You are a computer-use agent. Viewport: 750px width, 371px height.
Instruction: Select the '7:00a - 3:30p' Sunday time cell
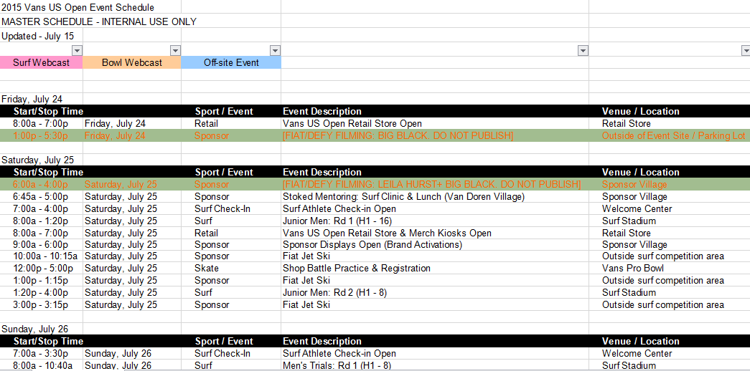point(41,354)
